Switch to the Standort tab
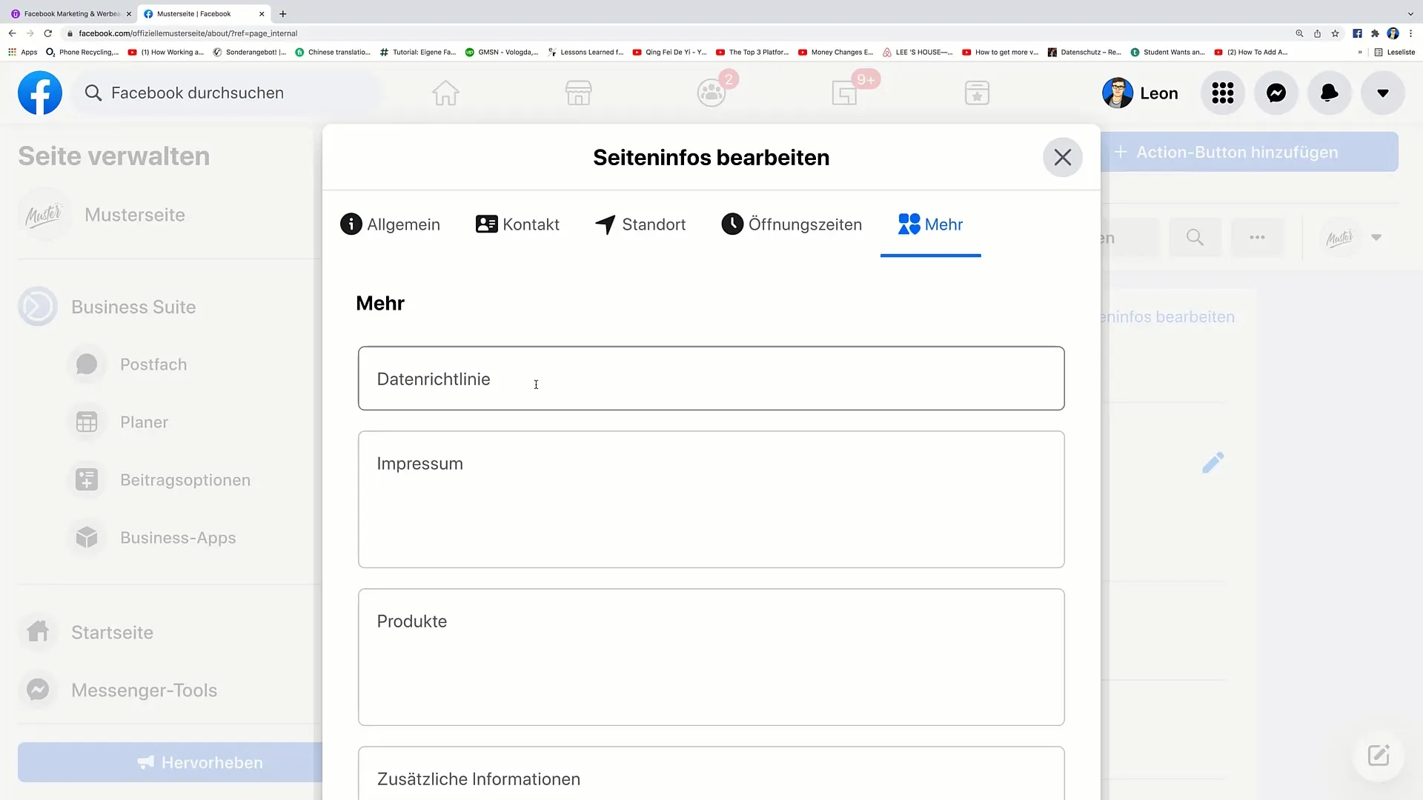Screen dimensions: 1423x800 [x=640, y=224]
